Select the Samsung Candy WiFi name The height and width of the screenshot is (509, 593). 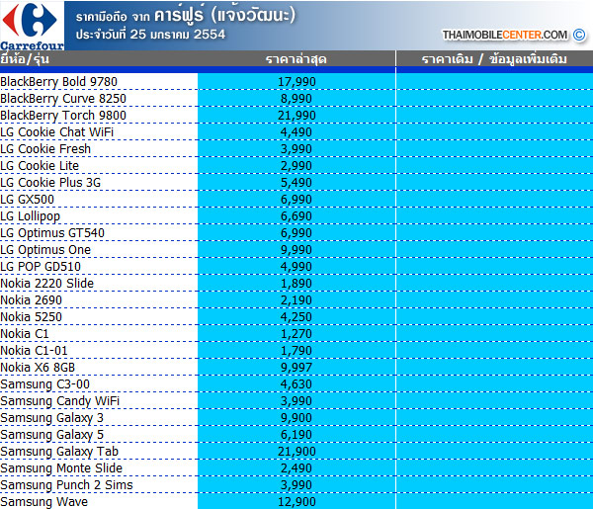click(59, 401)
